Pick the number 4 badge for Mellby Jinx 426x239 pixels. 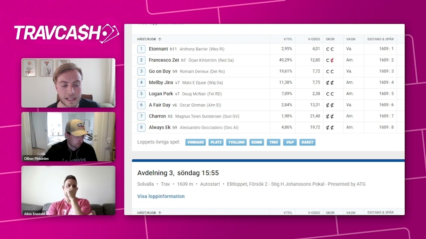[141, 83]
